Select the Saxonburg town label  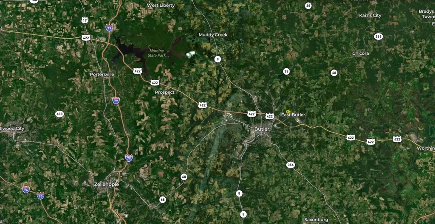click(x=316, y=220)
